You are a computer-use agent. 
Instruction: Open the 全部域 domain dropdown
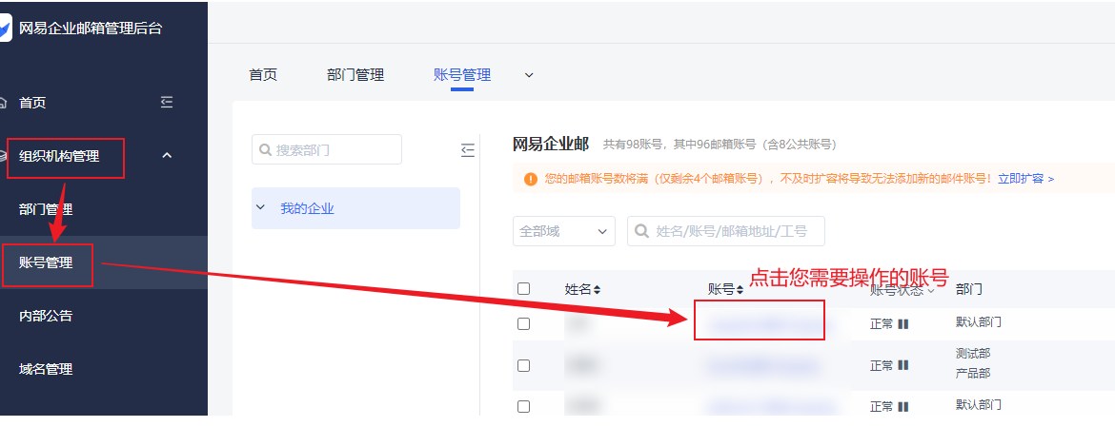pos(563,231)
